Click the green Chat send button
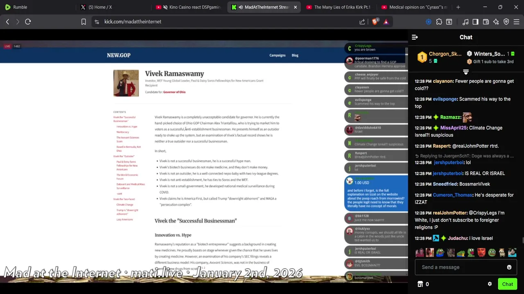This screenshot has width=524, height=294. [x=508, y=284]
